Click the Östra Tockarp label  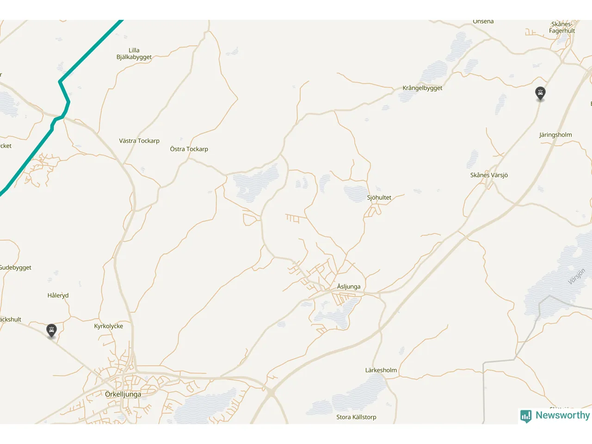[x=189, y=149]
